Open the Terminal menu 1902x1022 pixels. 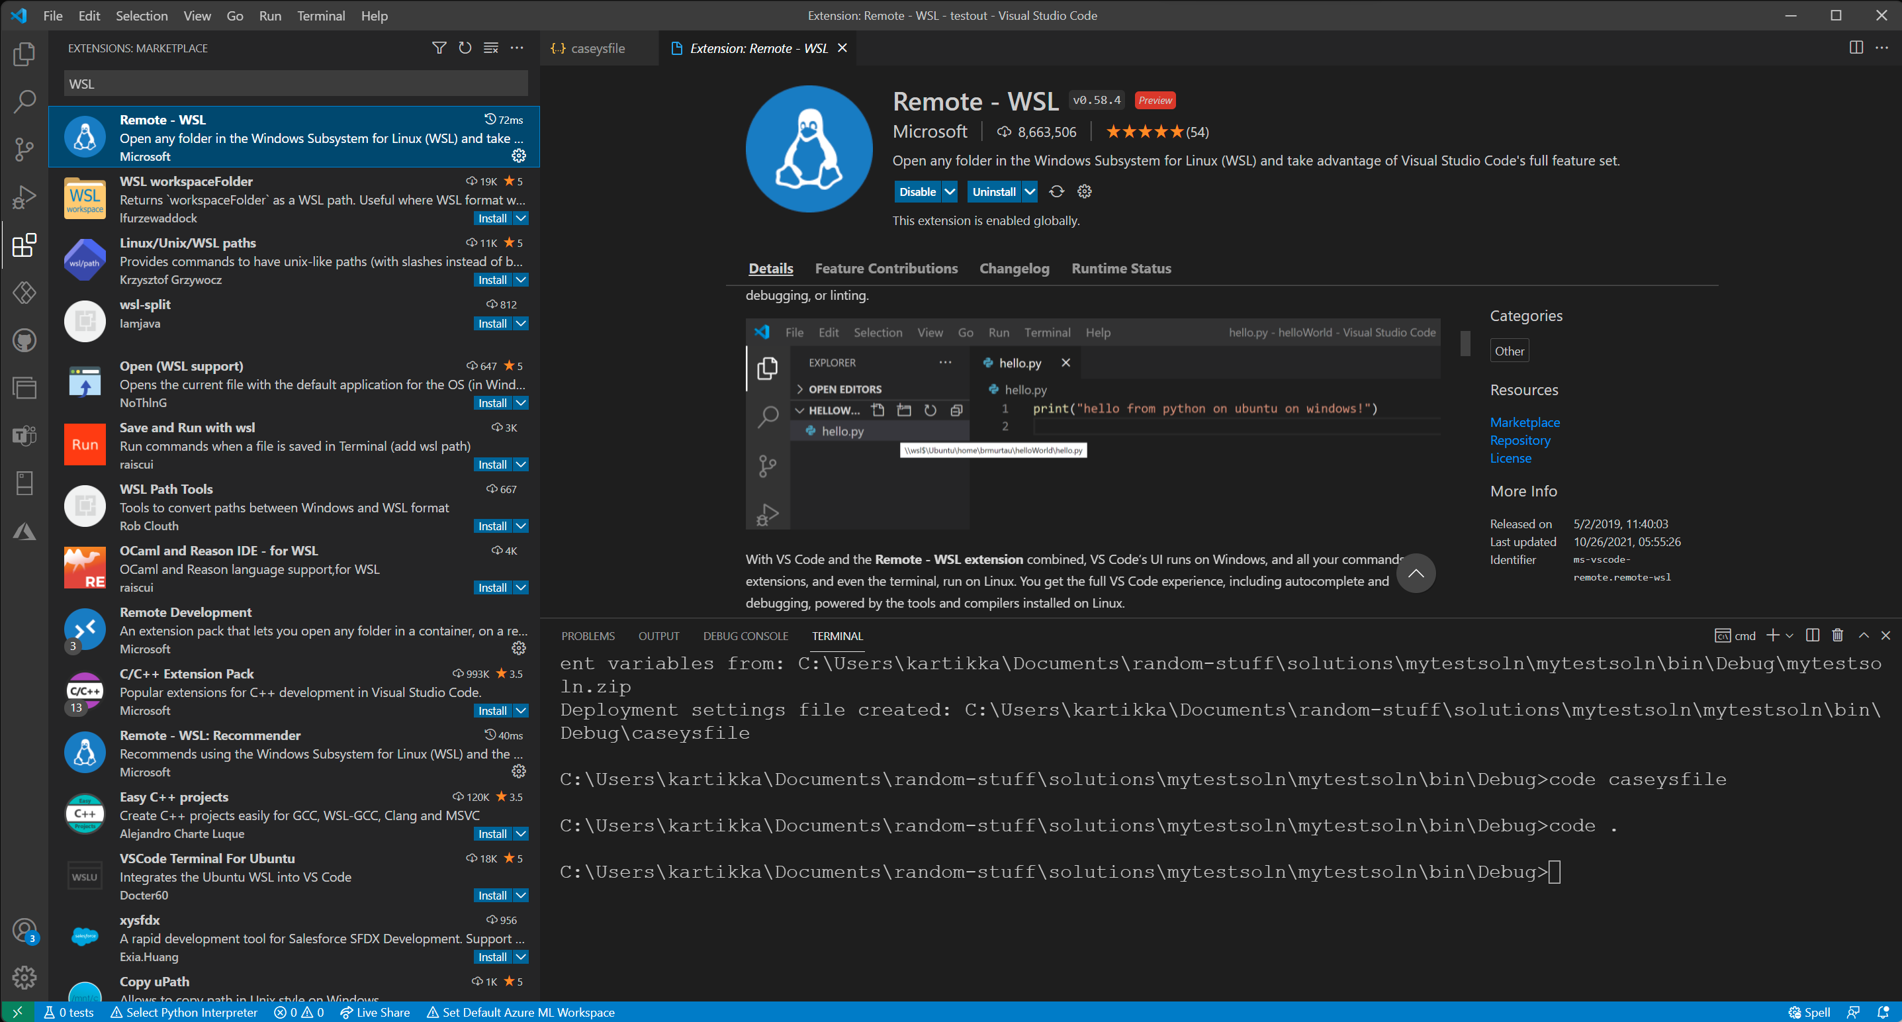tap(320, 15)
